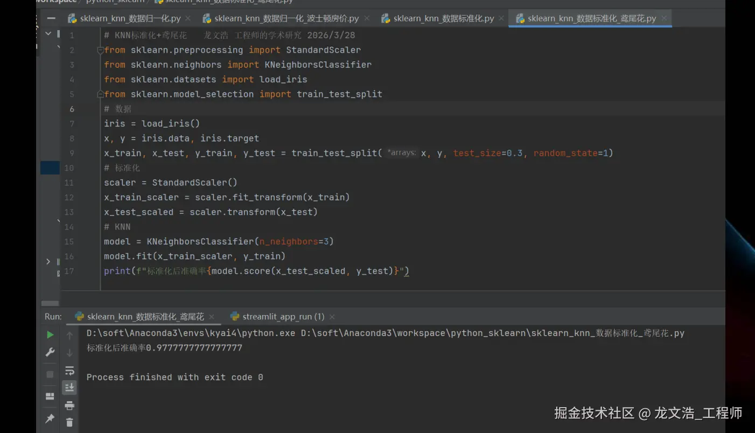Open run configuration wrench icon
Screen dimensions: 755x433
50,353
